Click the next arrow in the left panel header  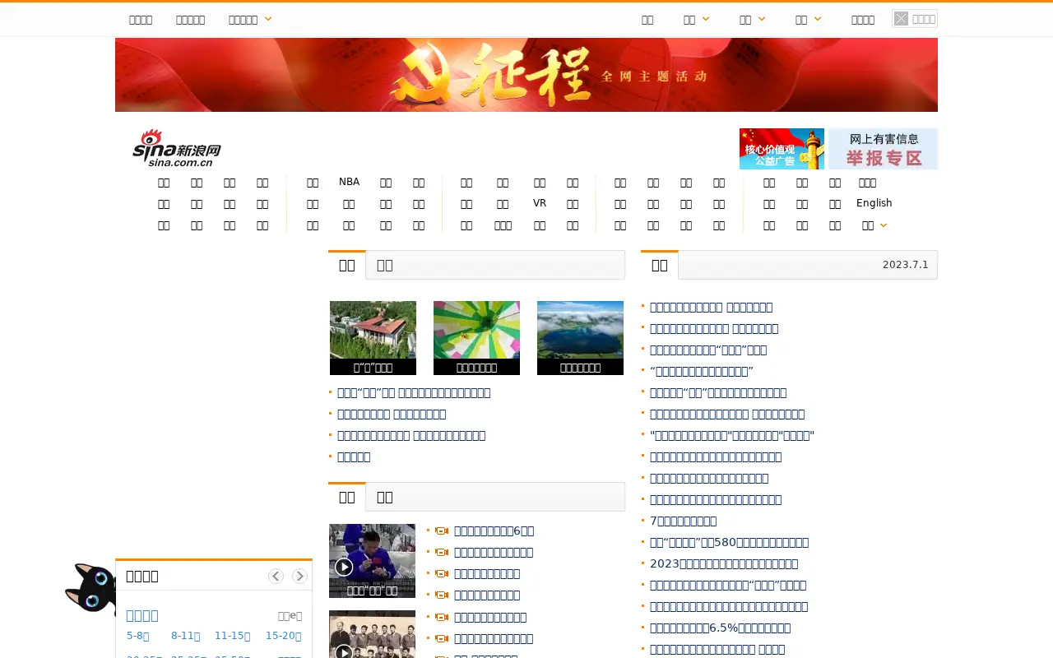pyautogui.click(x=299, y=577)
